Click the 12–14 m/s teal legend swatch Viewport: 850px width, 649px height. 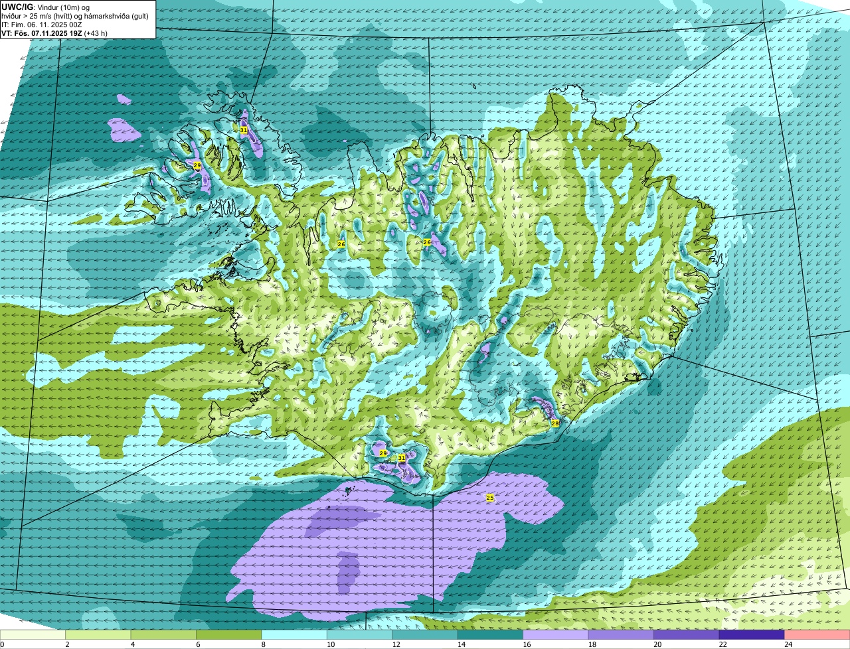click(x=425, y=635)
